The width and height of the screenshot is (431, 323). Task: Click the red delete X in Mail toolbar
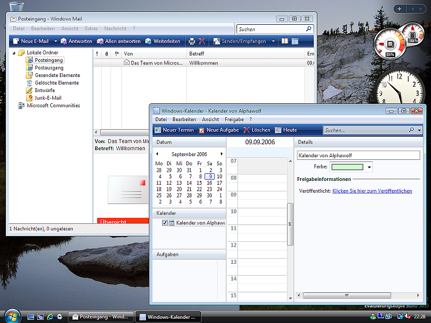pyautogui.click(x=202, y=41)
